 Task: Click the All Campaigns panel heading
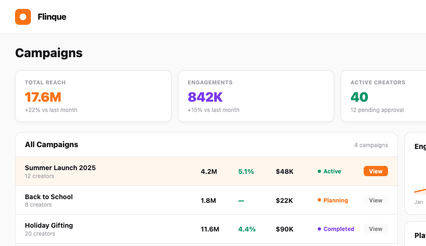(52, 145)
